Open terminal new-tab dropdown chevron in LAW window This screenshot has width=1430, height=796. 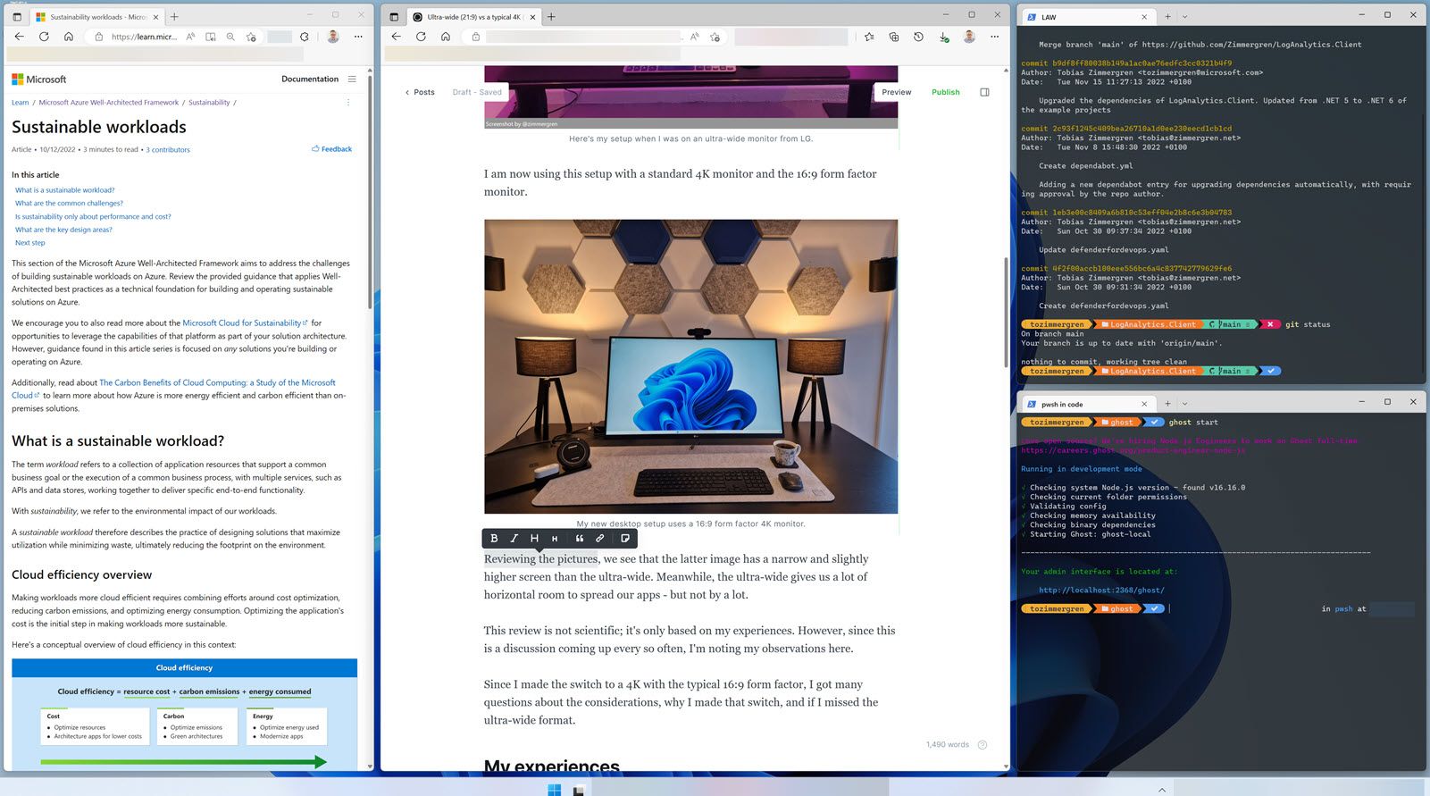[x=1185, y=16]
